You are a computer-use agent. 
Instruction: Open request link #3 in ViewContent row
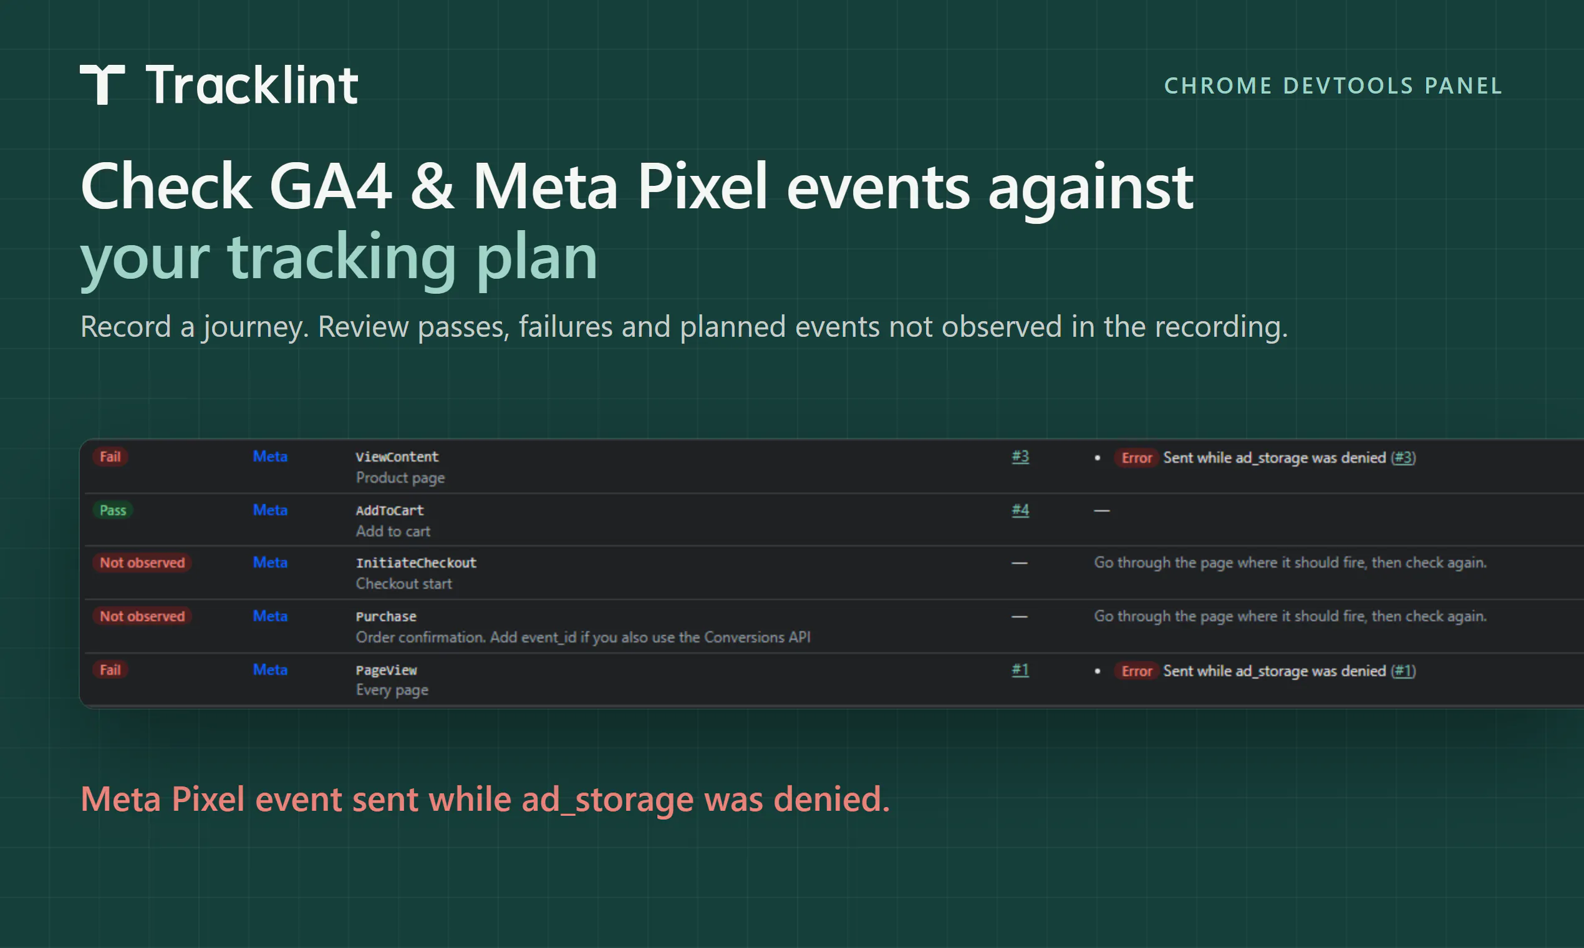pyautogui.click(x=1020, y=457)
